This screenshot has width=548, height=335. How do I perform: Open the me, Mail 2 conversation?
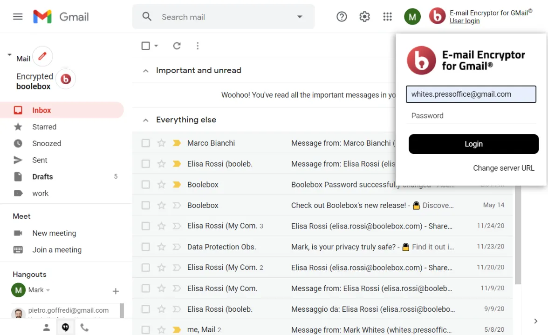coord(322,329)
